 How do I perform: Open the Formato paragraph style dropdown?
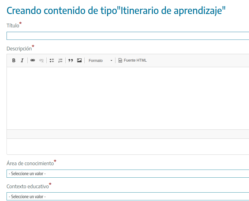point(100,60)
